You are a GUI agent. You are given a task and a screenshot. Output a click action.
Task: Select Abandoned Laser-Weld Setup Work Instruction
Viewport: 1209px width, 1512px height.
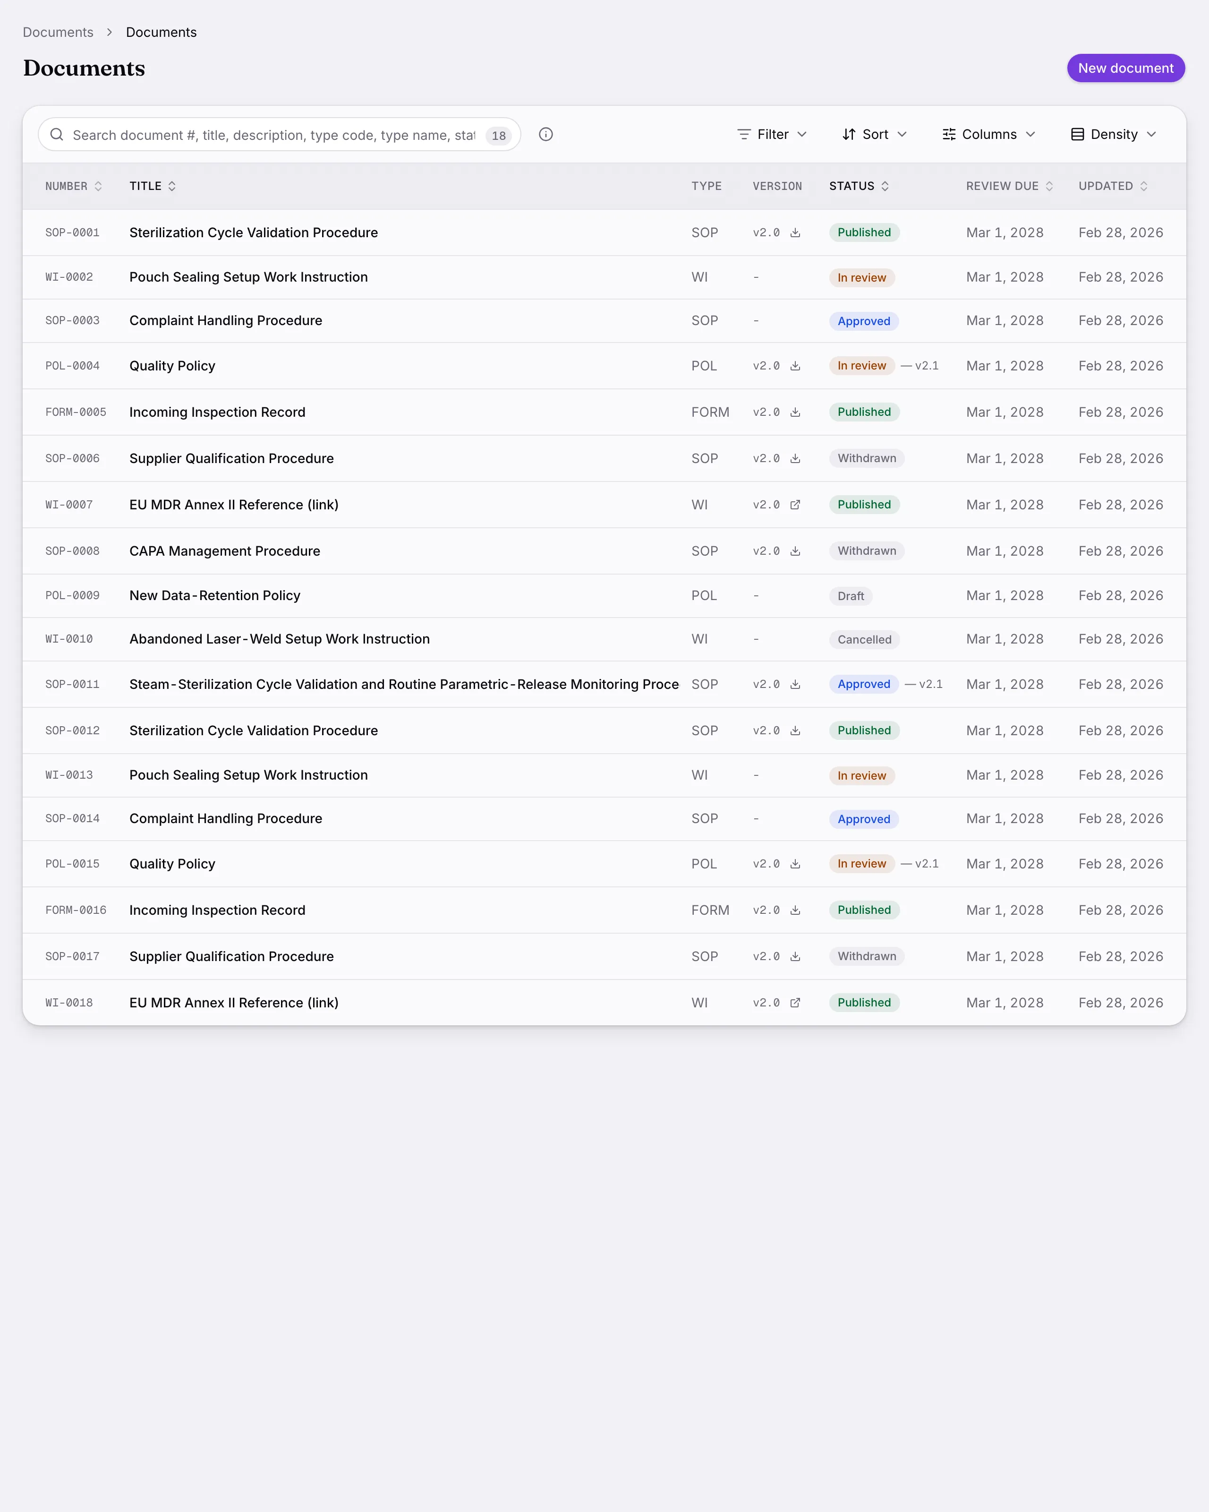tap(280, 640)
